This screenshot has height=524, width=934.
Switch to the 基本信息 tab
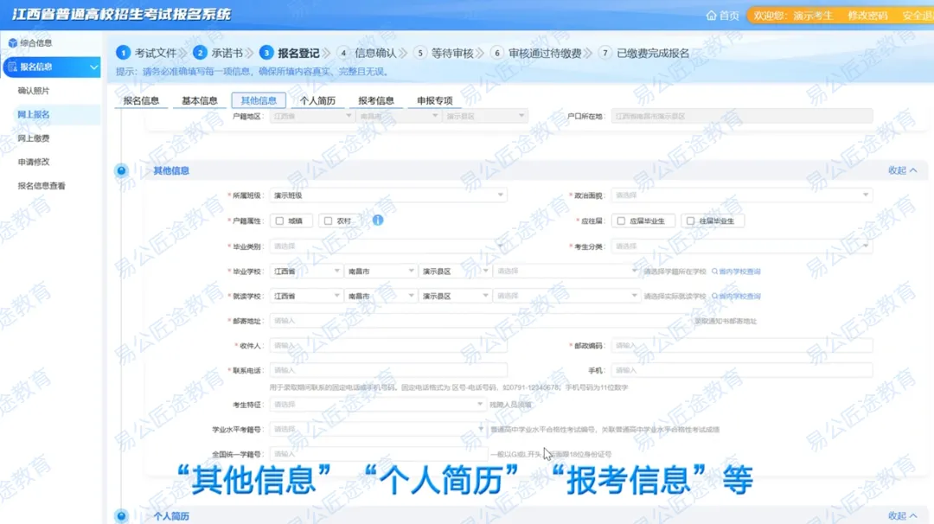point(200,100)
